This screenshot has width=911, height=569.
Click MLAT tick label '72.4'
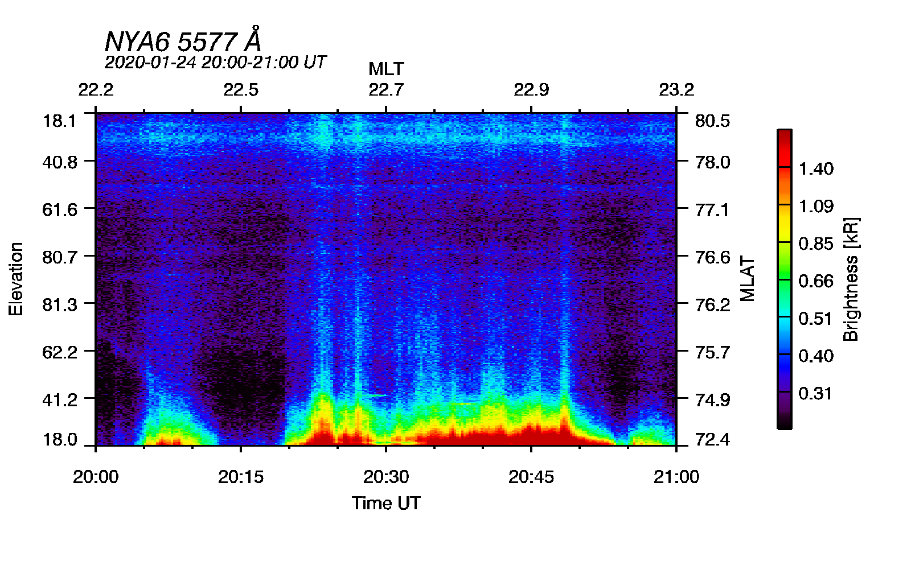click(712, 439)
